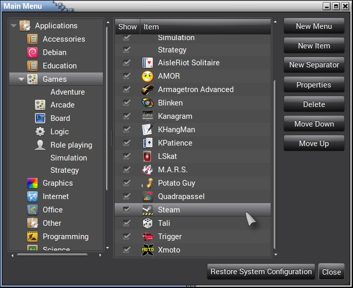Screen dimensions: 353x288
Task: Select the AisleRiot Solitaire card icon
Action: [x=148, y=63]
